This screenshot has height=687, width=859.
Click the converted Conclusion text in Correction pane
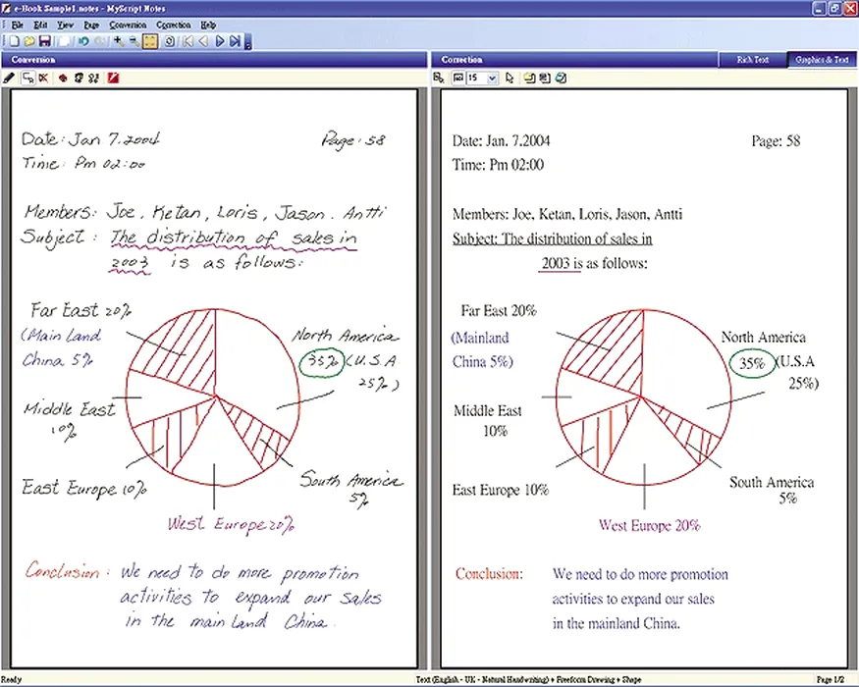point(489,574)
